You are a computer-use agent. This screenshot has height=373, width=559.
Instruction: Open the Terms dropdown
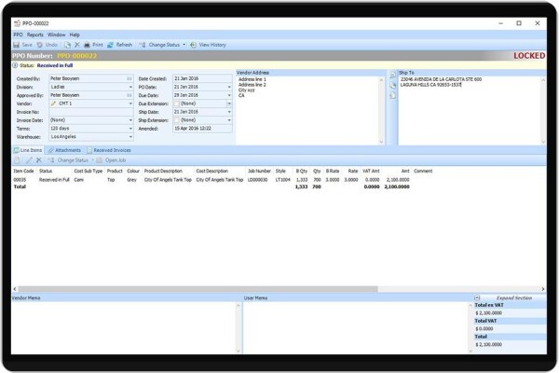pos(130,129)
